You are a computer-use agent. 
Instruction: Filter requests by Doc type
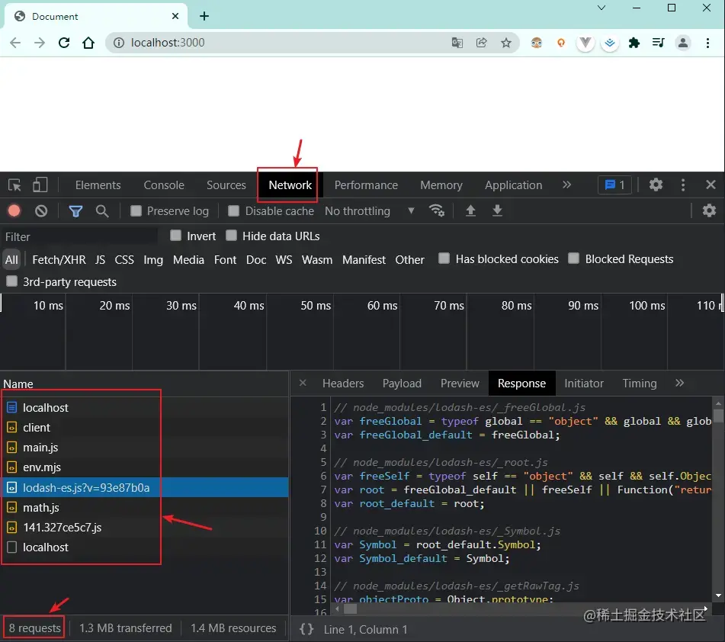coord(256,260)
